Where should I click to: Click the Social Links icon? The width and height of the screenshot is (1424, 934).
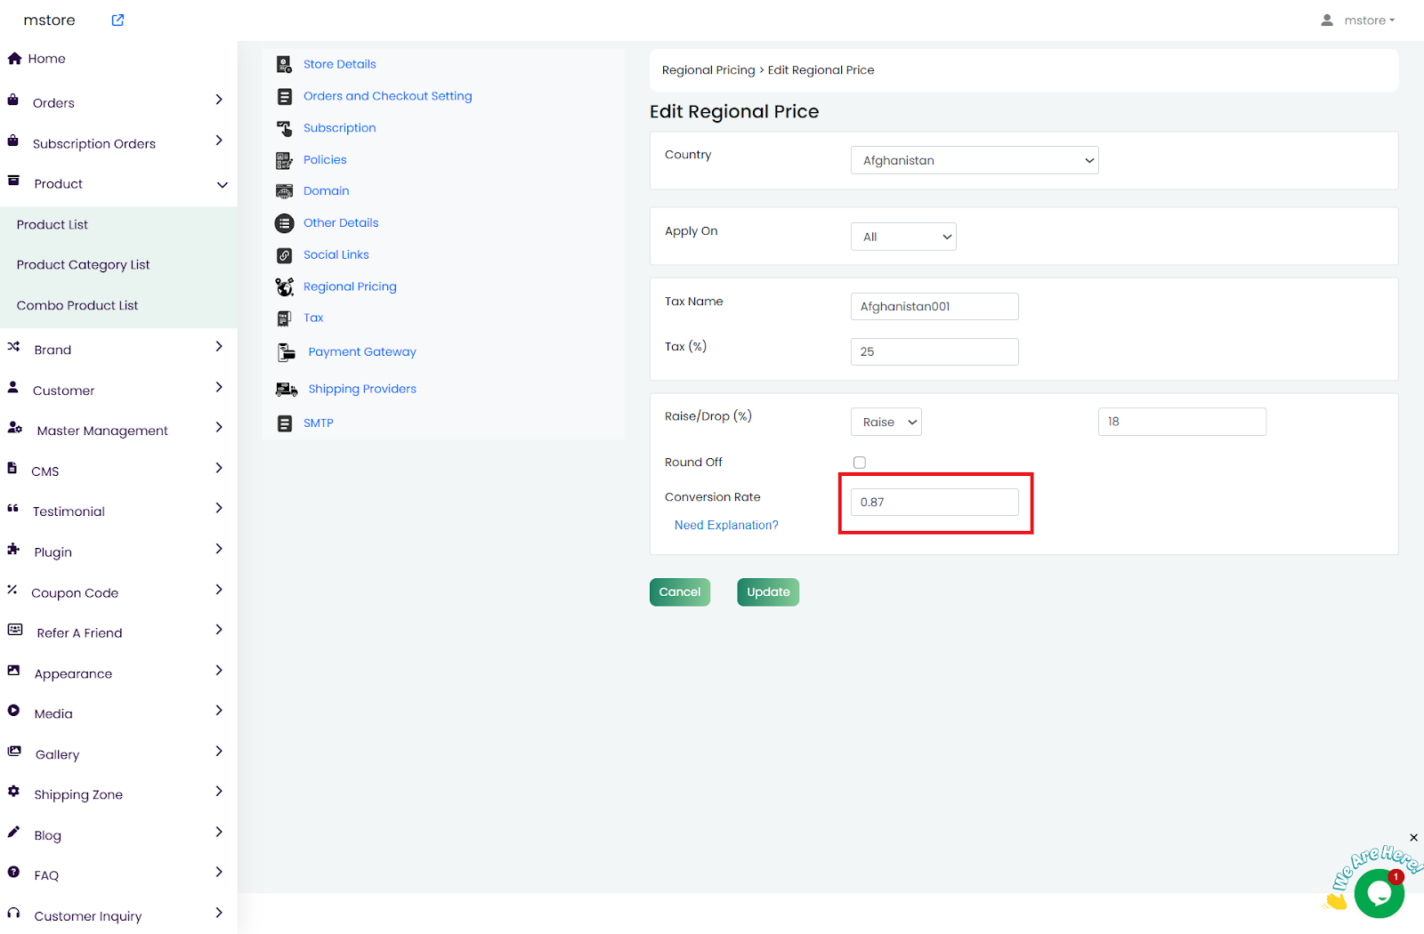click(x=284, y=255)
